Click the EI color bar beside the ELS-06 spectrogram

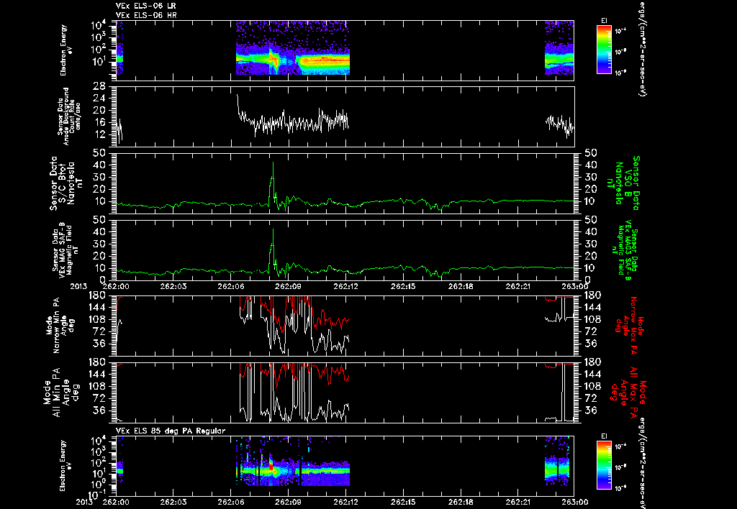pyautogui.click(x=604, y=50)
